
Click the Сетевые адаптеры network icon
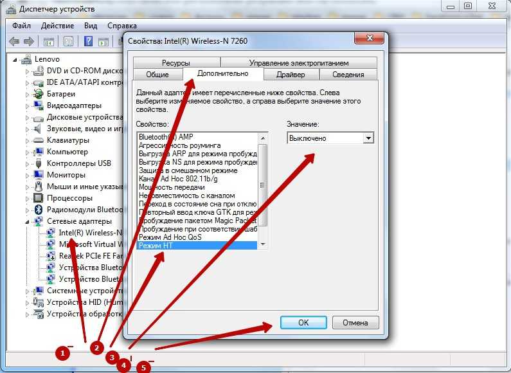(x=39, y=221)
